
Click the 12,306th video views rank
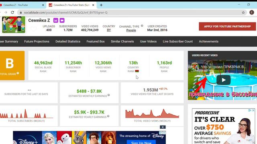pyautogui.click(x=103, y=63)
